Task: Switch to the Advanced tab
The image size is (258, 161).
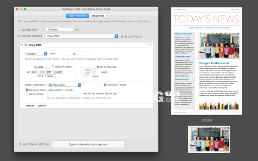Action: tap(98, 15)
